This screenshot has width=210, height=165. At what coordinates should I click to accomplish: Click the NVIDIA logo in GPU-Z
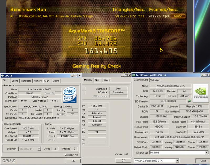pos(201,93)
